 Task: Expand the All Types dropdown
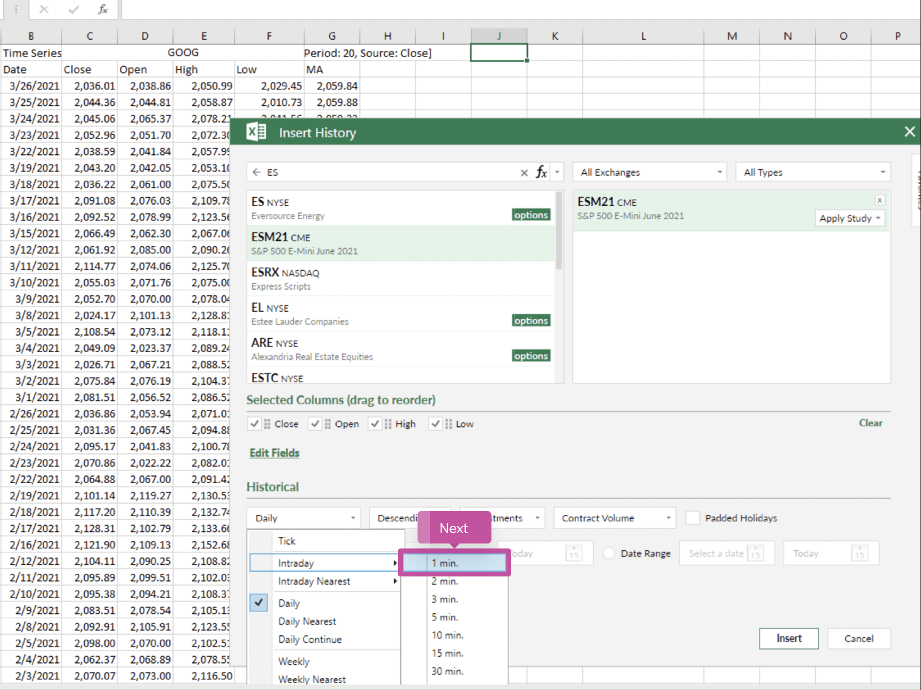click(x=814, y=172)
